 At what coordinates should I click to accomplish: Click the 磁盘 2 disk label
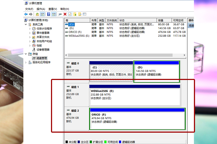pos(75,110)
